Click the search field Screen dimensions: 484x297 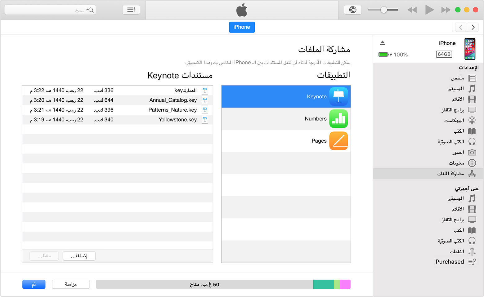50,10
